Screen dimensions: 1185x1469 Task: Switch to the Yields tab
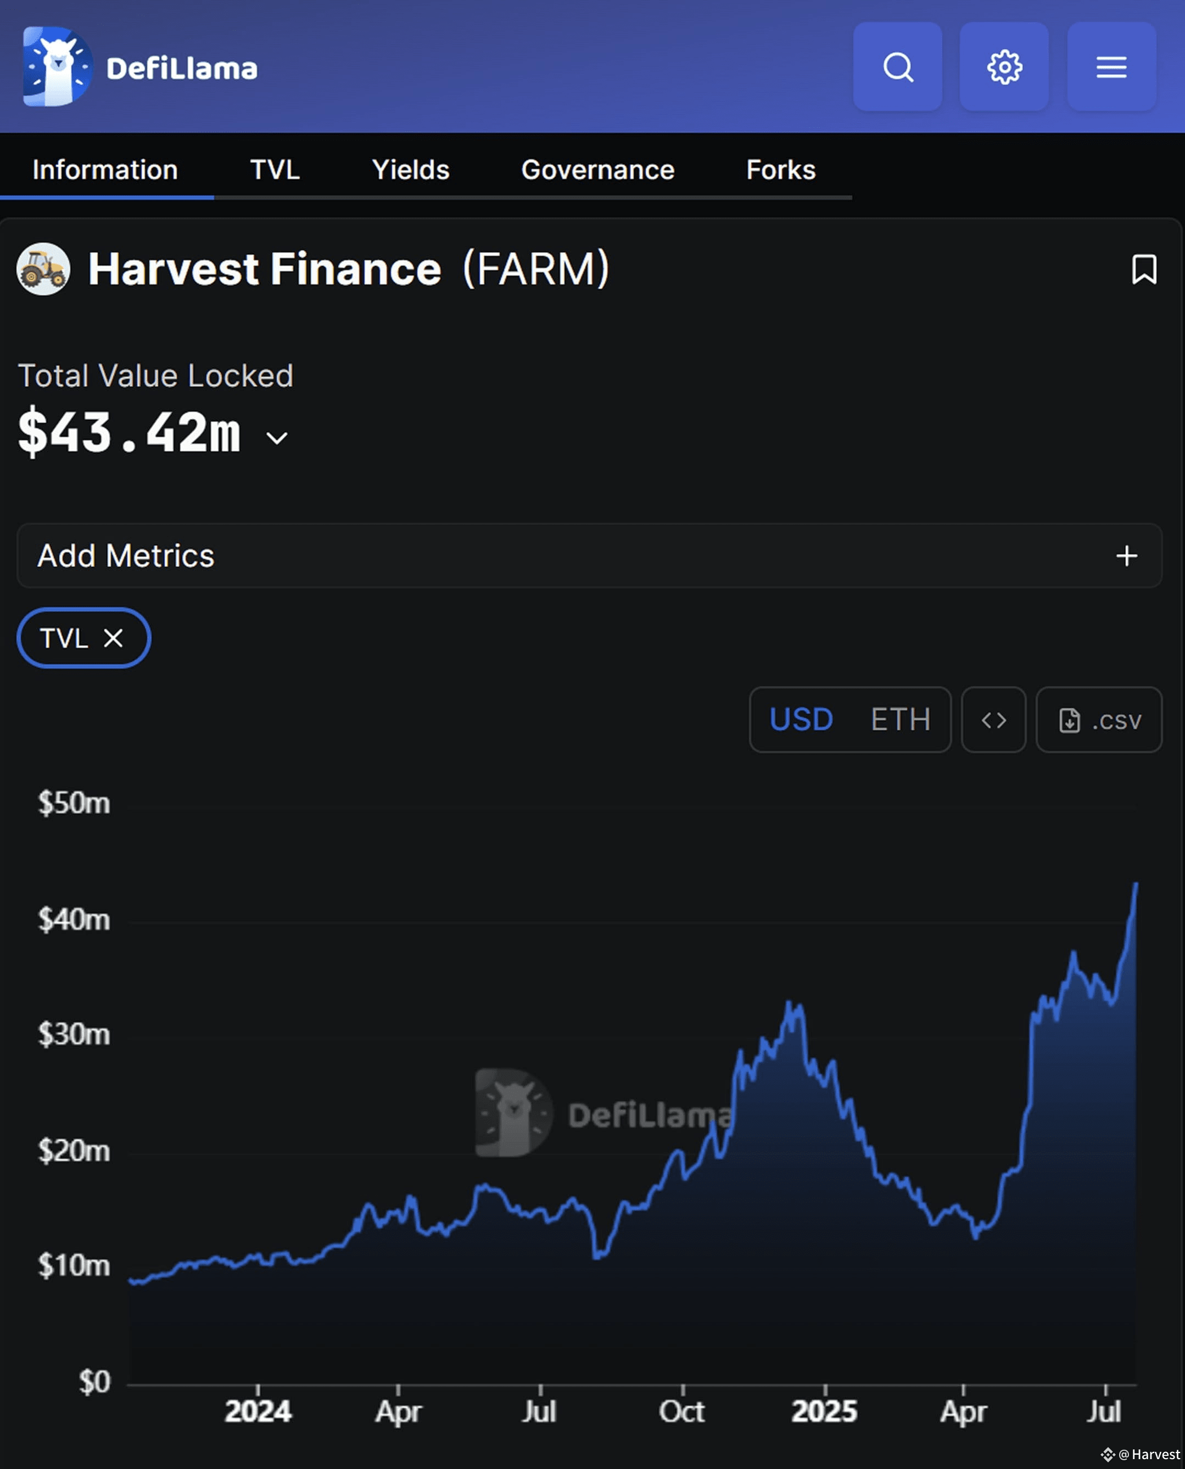pos(411,170)
